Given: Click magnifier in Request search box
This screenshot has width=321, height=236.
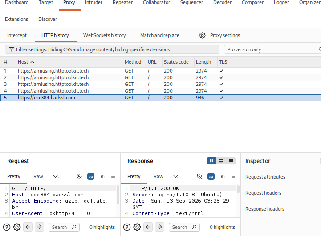Looking at the screenshot, I should click(x=74, y=227).
